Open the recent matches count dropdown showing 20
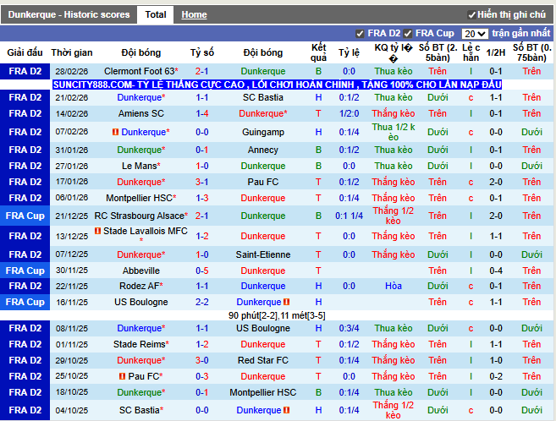 [x=475, y=34]
